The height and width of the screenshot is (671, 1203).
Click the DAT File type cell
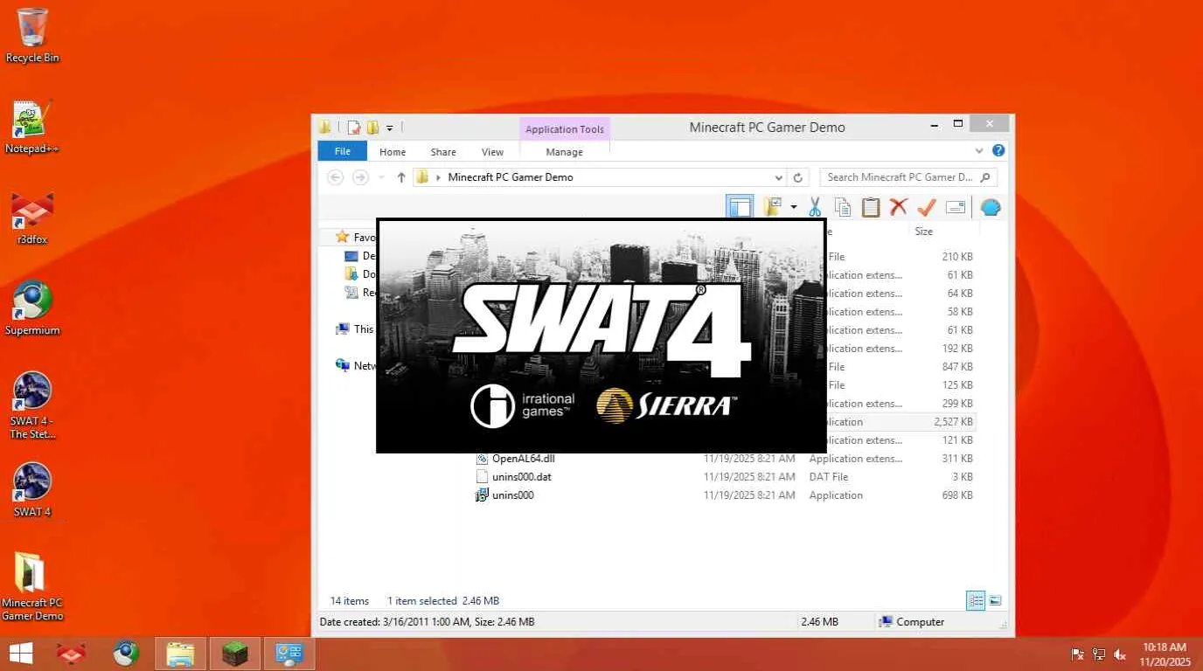(827, 477)
